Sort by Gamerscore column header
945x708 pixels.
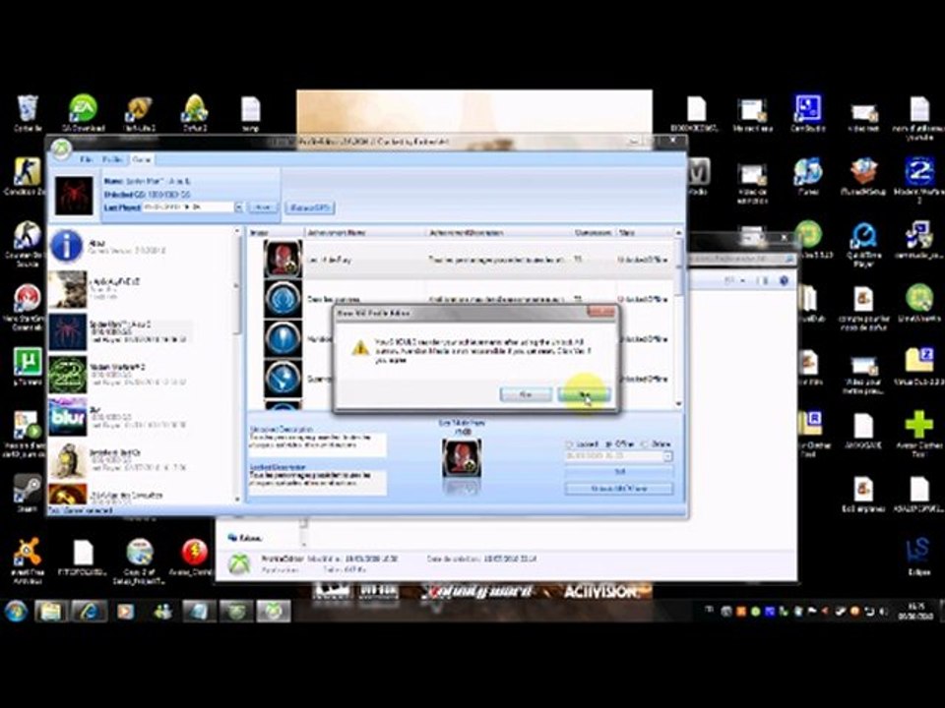pyautogui.click(x=594, y=232)
